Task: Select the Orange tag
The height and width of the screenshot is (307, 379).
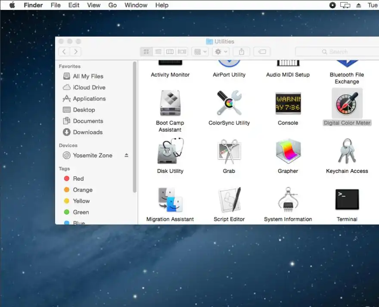Action: [78, 190]
